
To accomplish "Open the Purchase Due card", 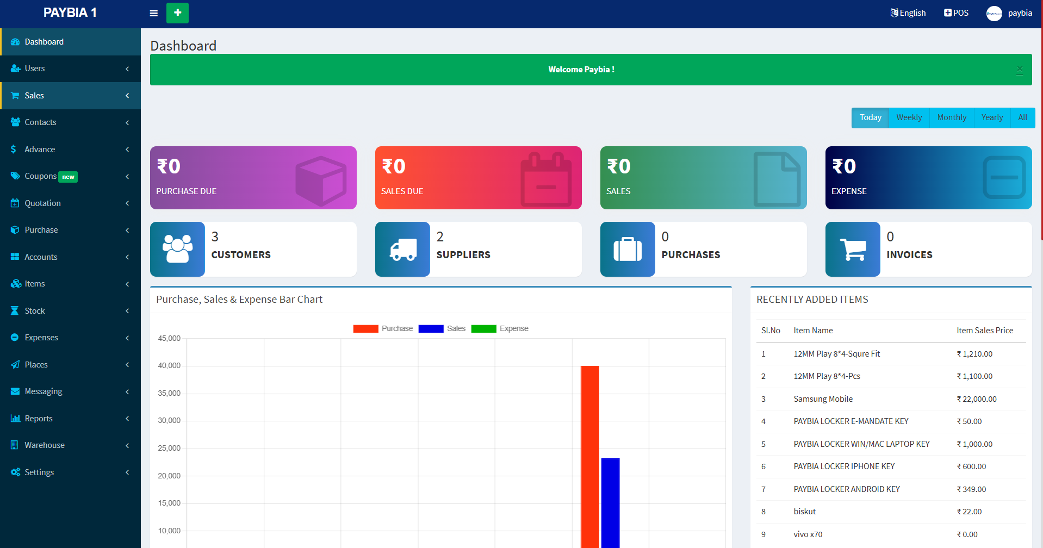I will (x=253, y=178).
